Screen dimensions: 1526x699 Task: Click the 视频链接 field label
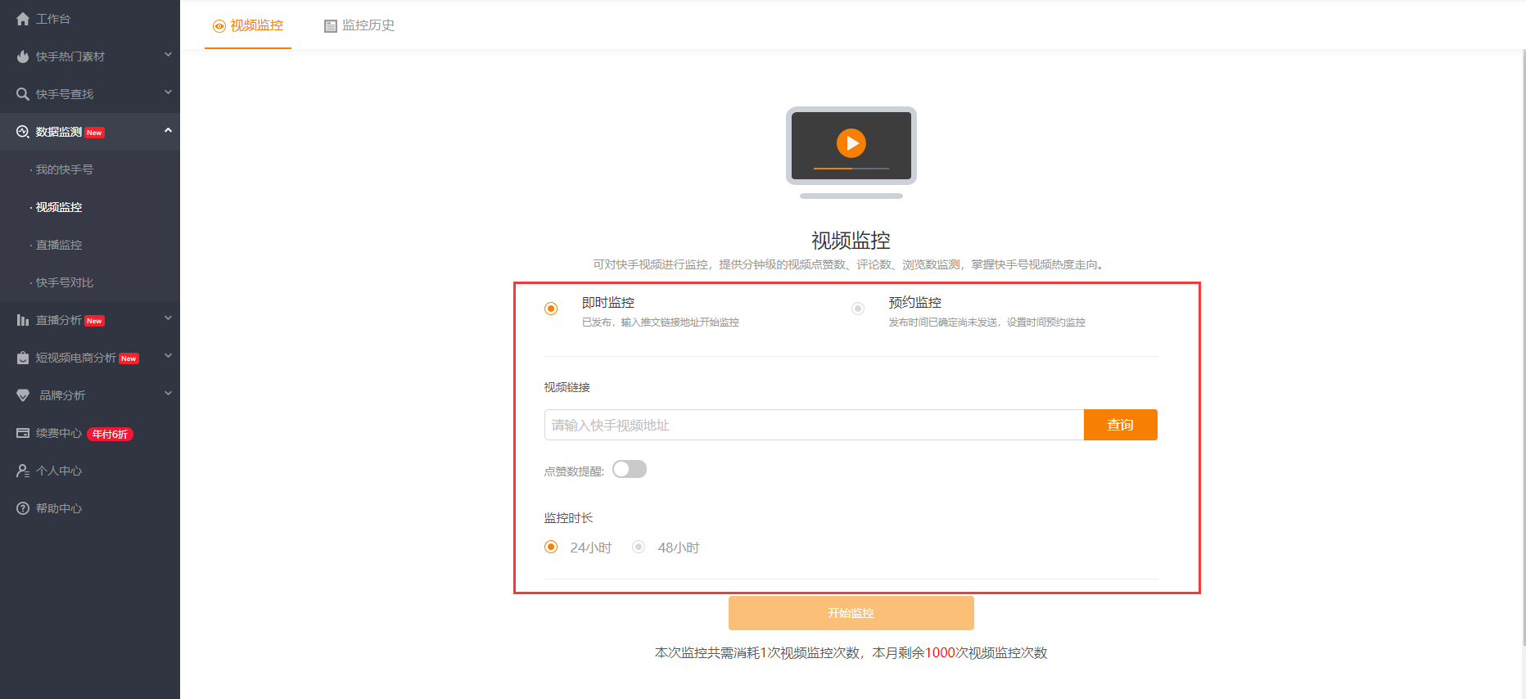point(567,387)
